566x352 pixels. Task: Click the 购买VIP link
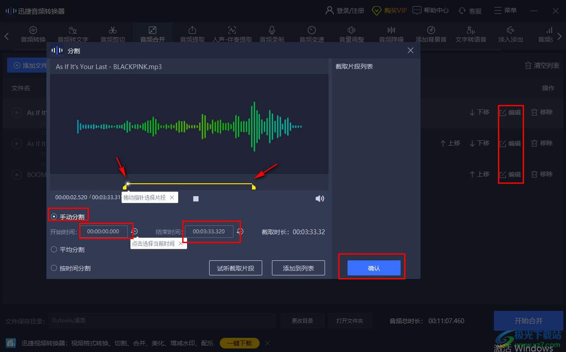pos(389,11)
